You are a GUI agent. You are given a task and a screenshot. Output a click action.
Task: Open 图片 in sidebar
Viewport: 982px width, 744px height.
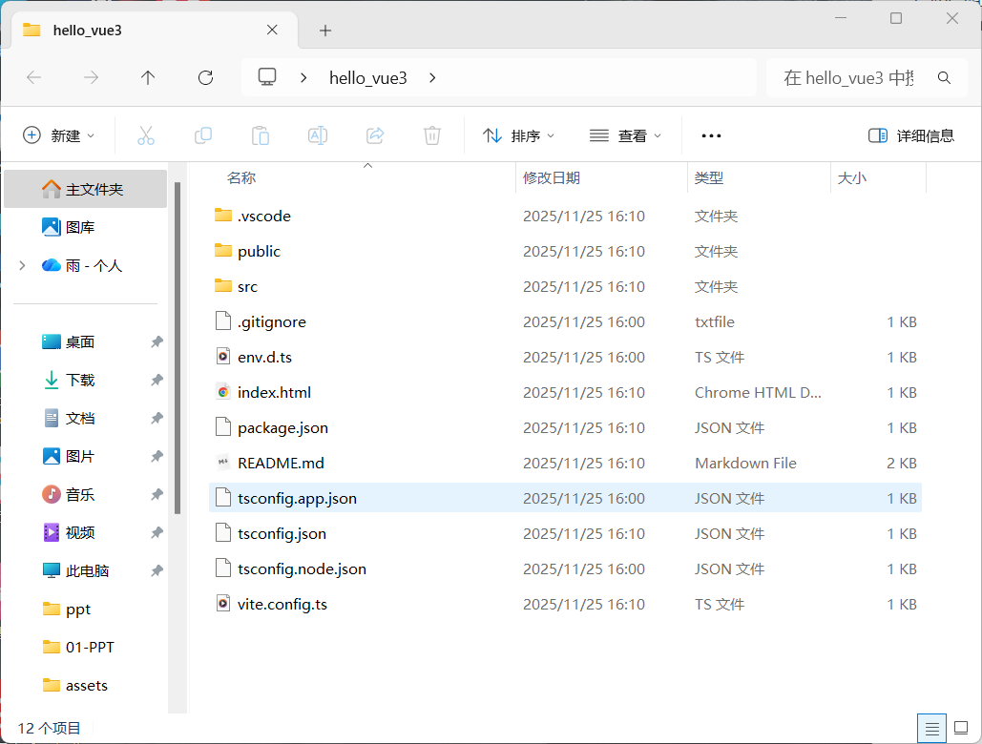point(86,456)
